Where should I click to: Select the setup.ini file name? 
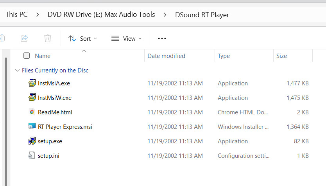pyautogui.click(x=48, y=156)
